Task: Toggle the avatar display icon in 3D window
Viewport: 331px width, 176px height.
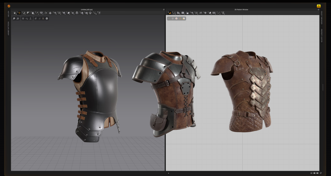Action: (31, 19)
